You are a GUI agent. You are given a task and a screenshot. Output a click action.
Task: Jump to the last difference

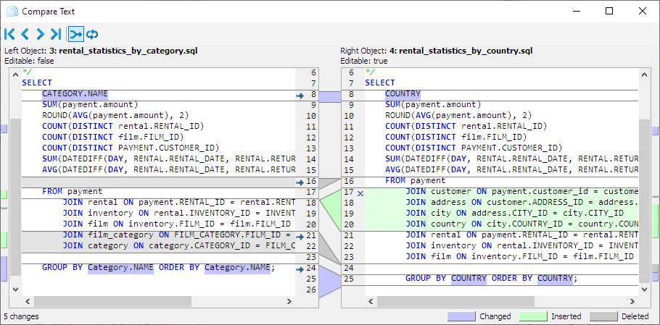point(55,34)
